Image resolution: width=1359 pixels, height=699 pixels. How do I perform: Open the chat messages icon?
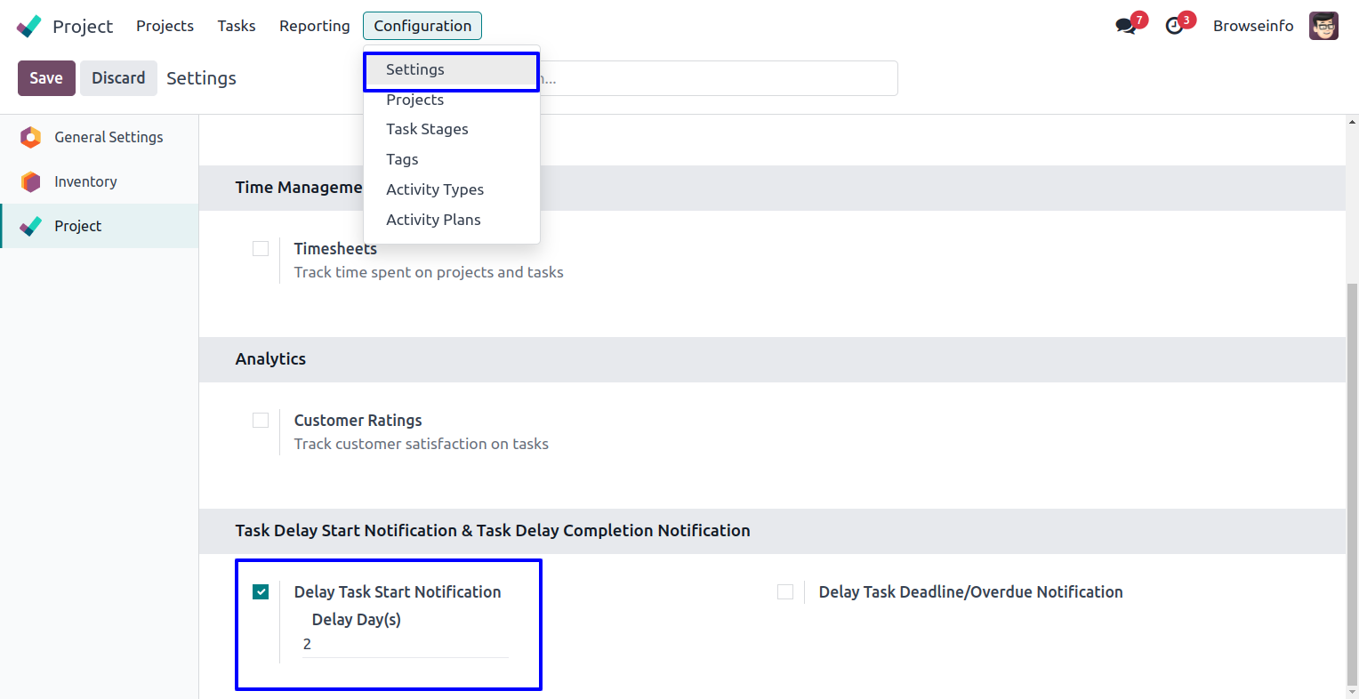[1126, 26]
